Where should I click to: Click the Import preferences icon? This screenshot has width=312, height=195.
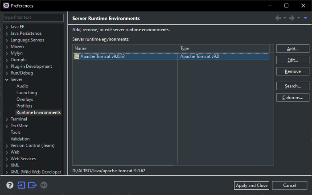point(21,185)
